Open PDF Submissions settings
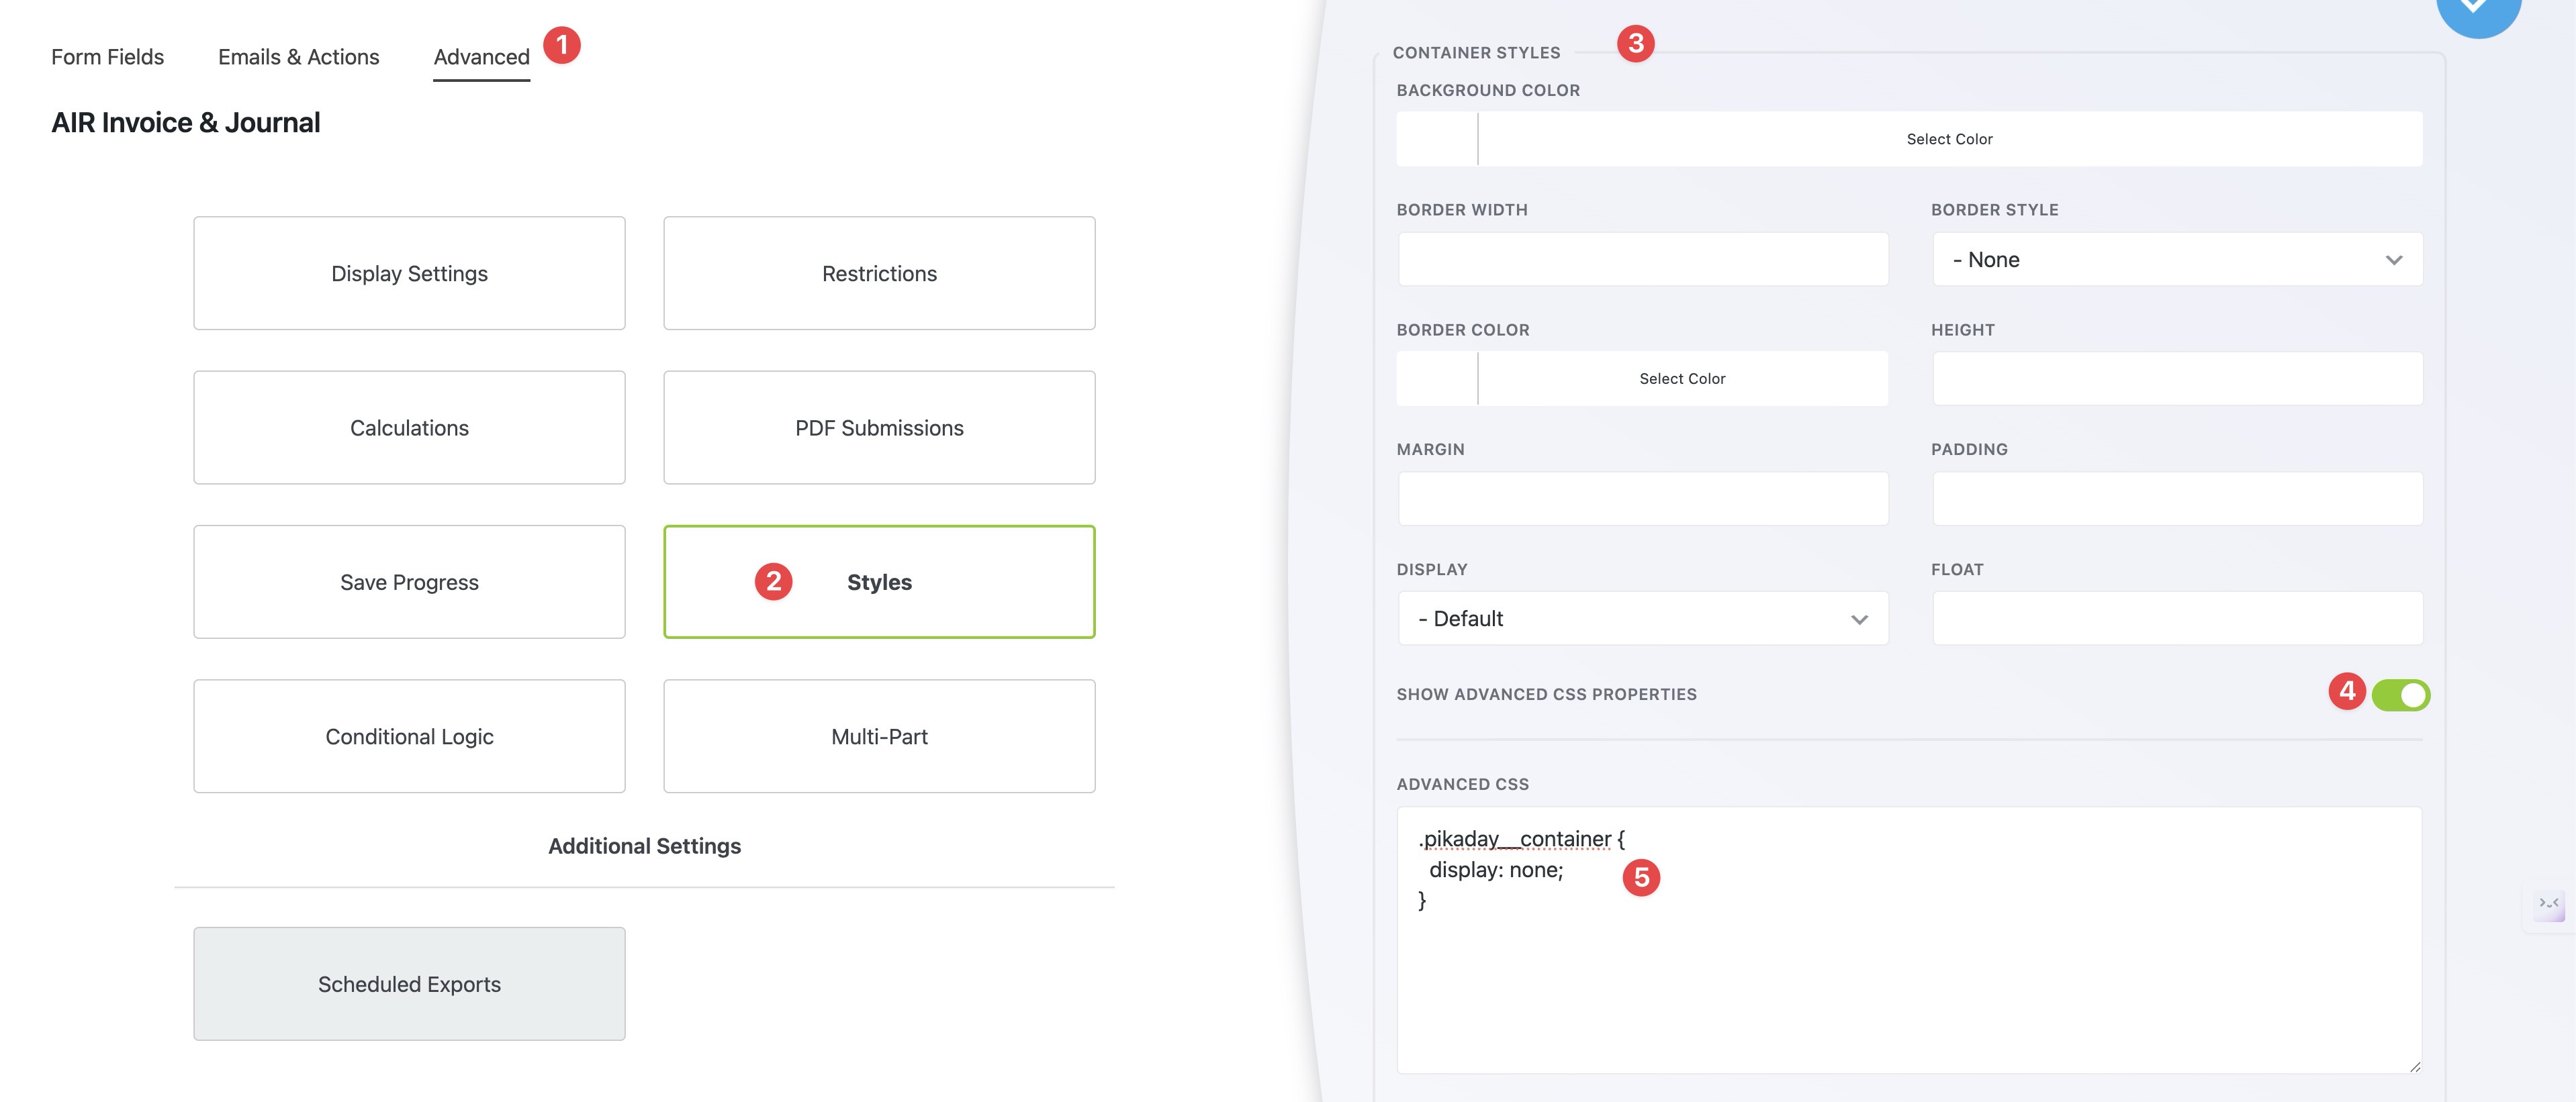The height and width of the screenshot is (1102, 2576). (879, 428)
